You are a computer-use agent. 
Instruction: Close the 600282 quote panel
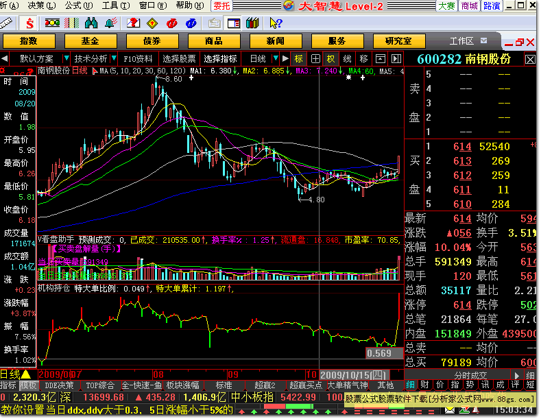tap(530, 60)
